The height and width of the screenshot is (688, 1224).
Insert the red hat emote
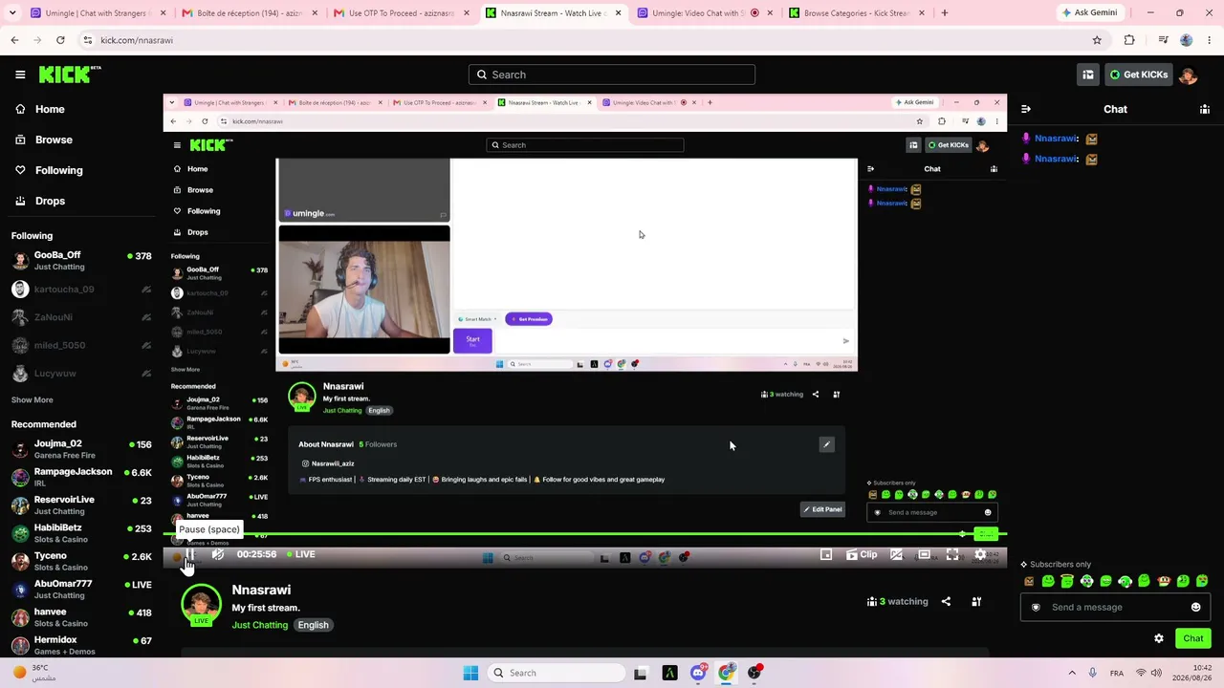(1164, 581)
